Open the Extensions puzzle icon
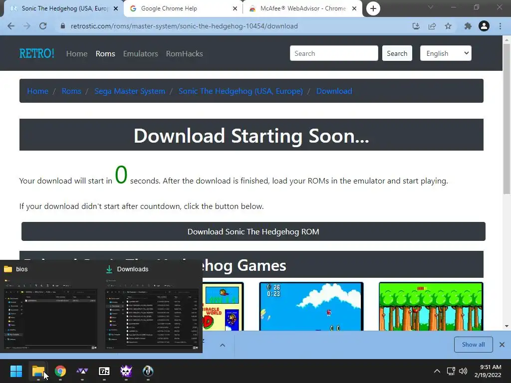Image resolution: width=511 pixels, height=383 pixels. [468, 26]
